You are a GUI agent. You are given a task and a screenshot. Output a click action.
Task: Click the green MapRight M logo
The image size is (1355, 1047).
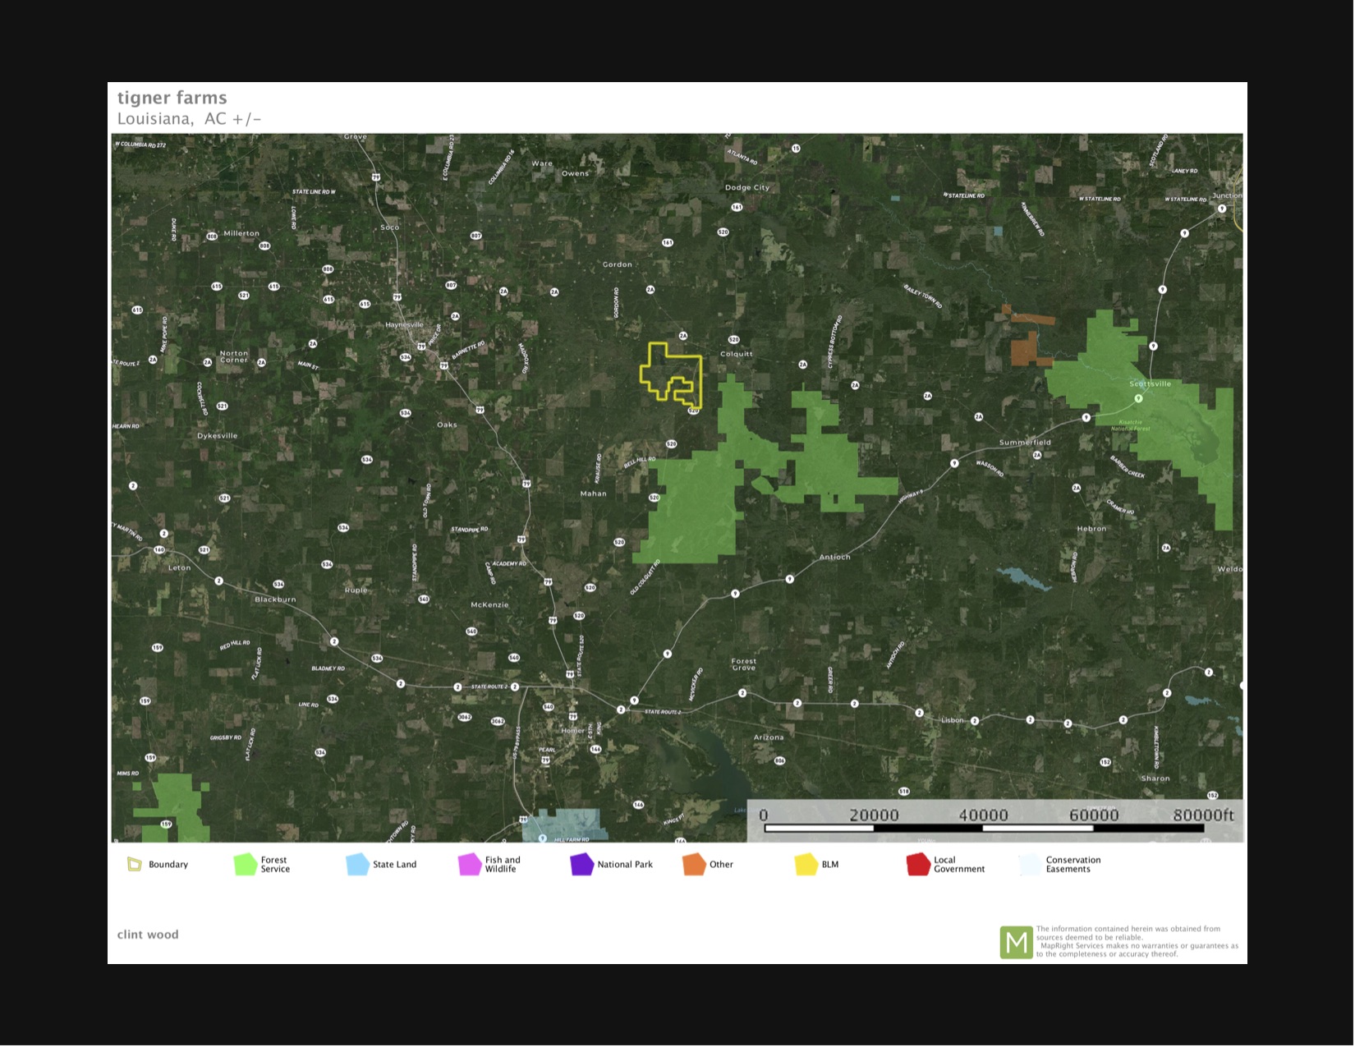point(1016,943)
